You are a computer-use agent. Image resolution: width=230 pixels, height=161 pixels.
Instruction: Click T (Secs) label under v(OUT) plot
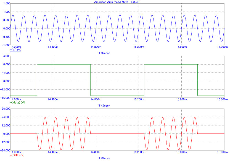(x=104, y=158)
